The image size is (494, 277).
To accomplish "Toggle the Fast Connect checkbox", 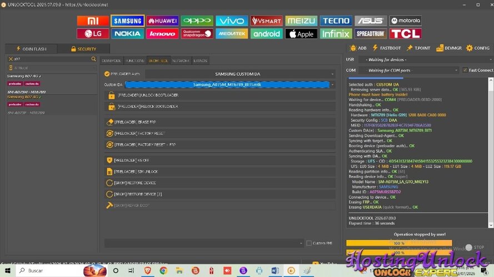I will pyautogui.click(x=465, y=70).
